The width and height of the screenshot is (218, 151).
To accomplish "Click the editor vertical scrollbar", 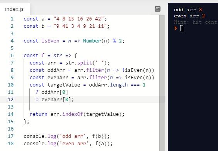I will 162,83.
